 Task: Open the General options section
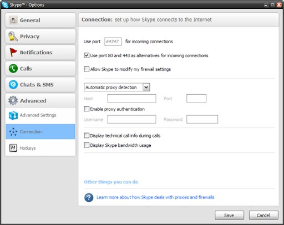40,20
